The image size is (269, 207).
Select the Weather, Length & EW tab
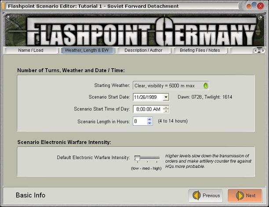(x=87, y=51)
